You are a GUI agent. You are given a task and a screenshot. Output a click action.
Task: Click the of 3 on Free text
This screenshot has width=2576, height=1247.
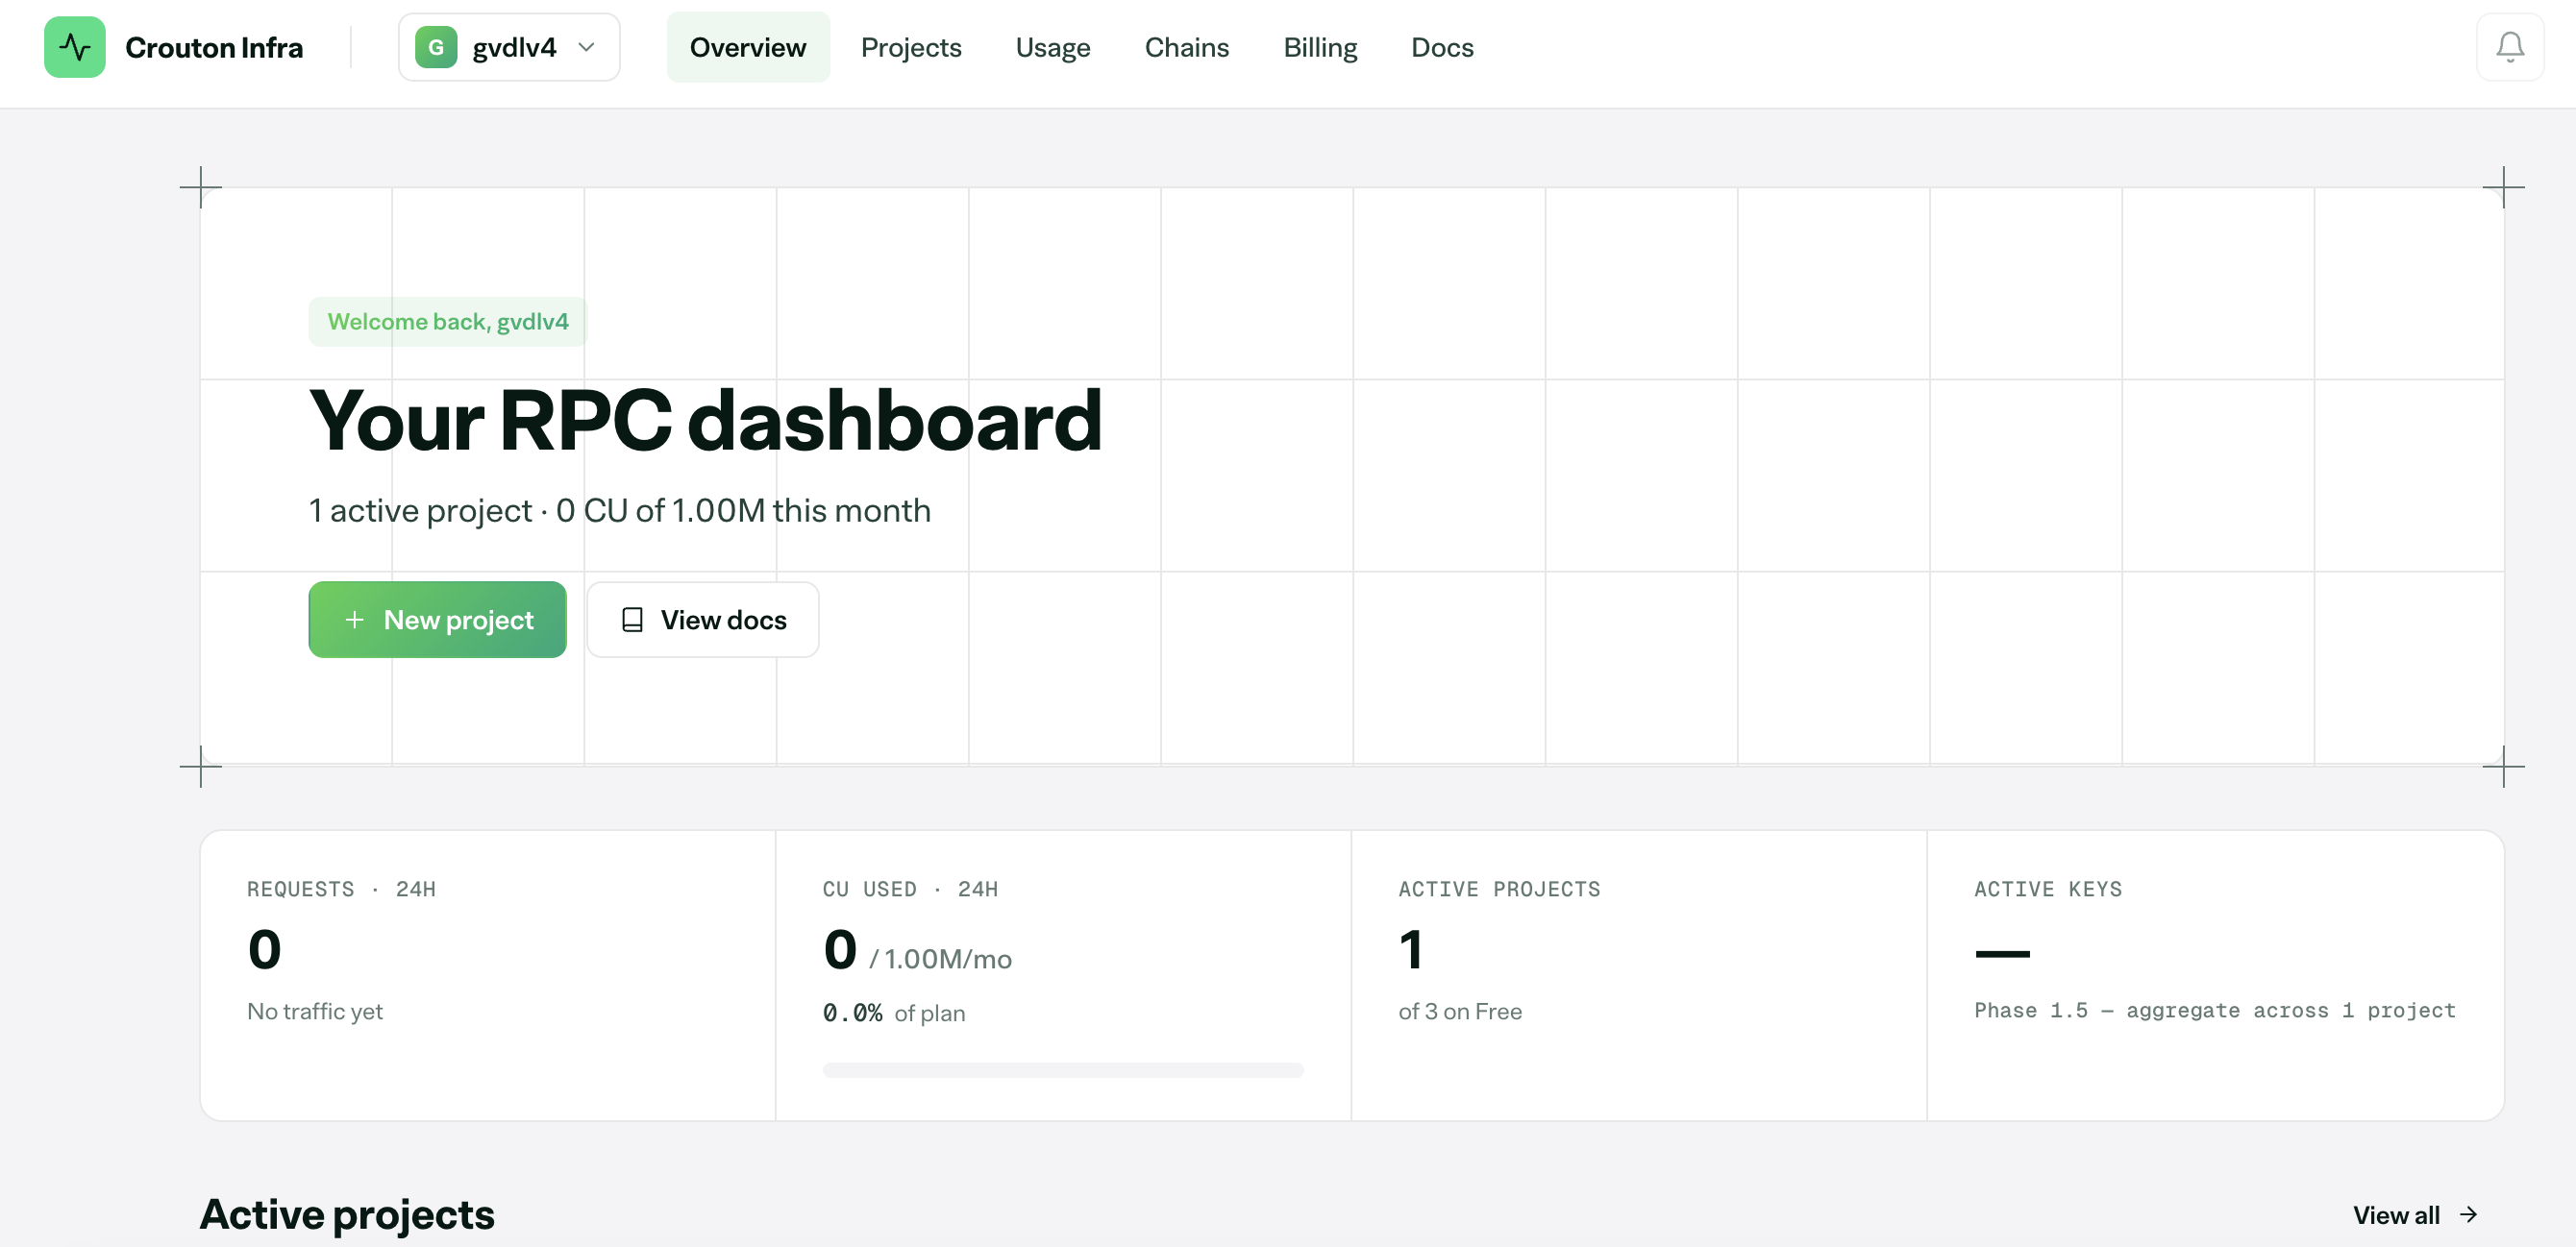point(1460,1011)
